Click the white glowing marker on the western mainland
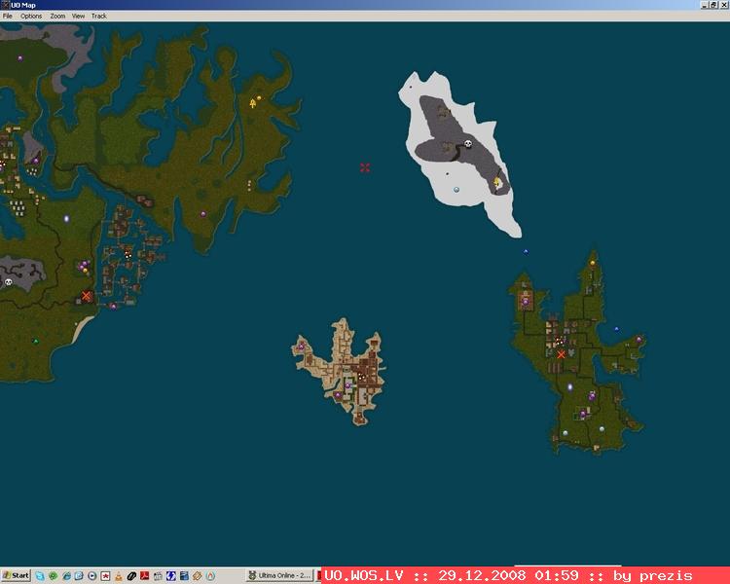 66,218
